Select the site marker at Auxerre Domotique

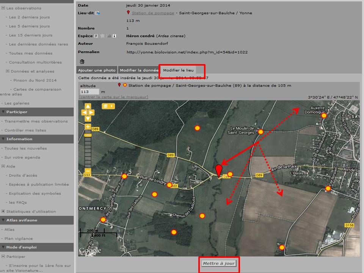324,115
